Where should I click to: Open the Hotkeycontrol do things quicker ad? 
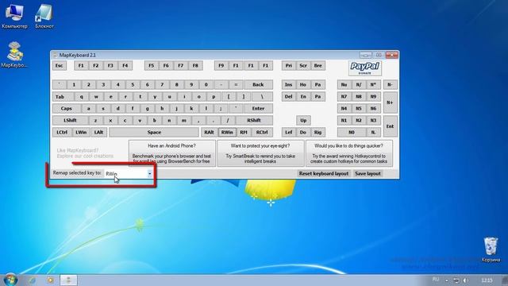tap(349, 153)
